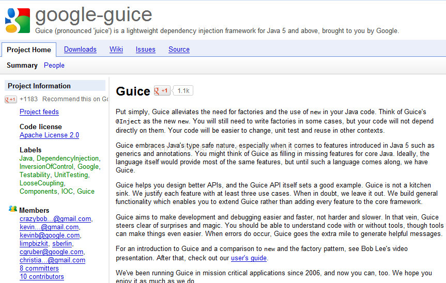Open member crazybob...@gmail.com
This screenshot has width=446, height=283.
pos(55,219)
